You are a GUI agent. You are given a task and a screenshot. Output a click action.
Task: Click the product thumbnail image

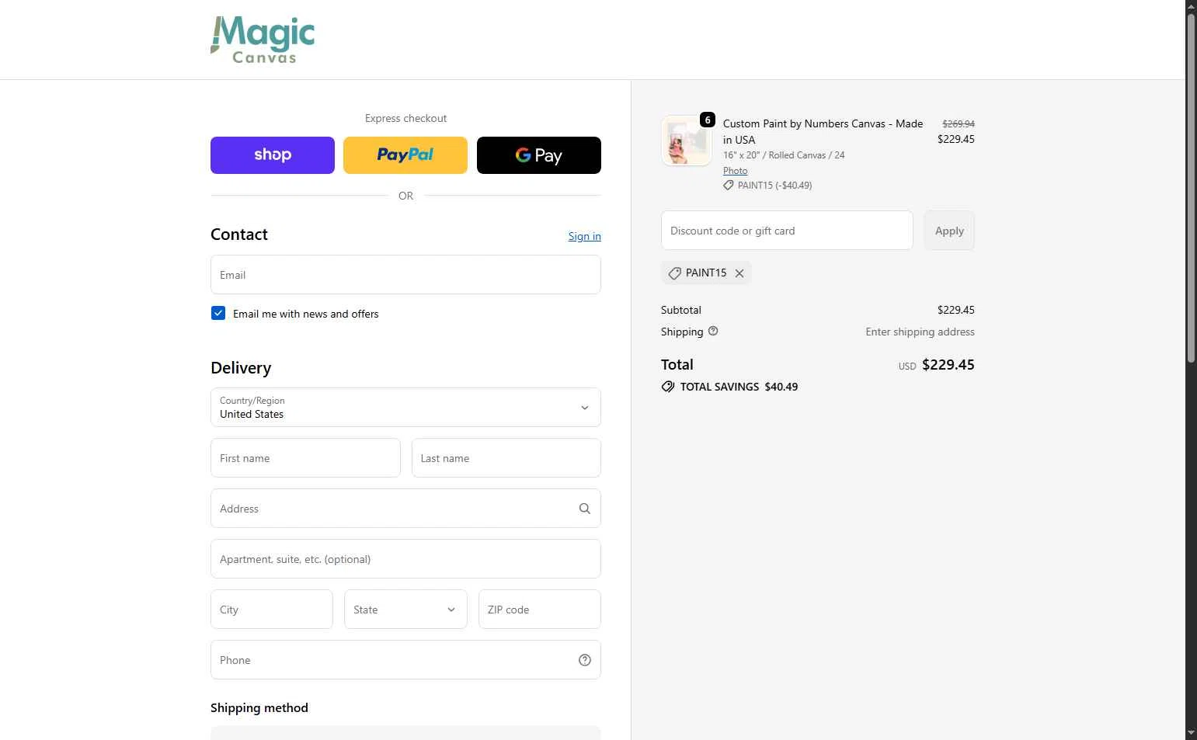[x=687, y=141]
